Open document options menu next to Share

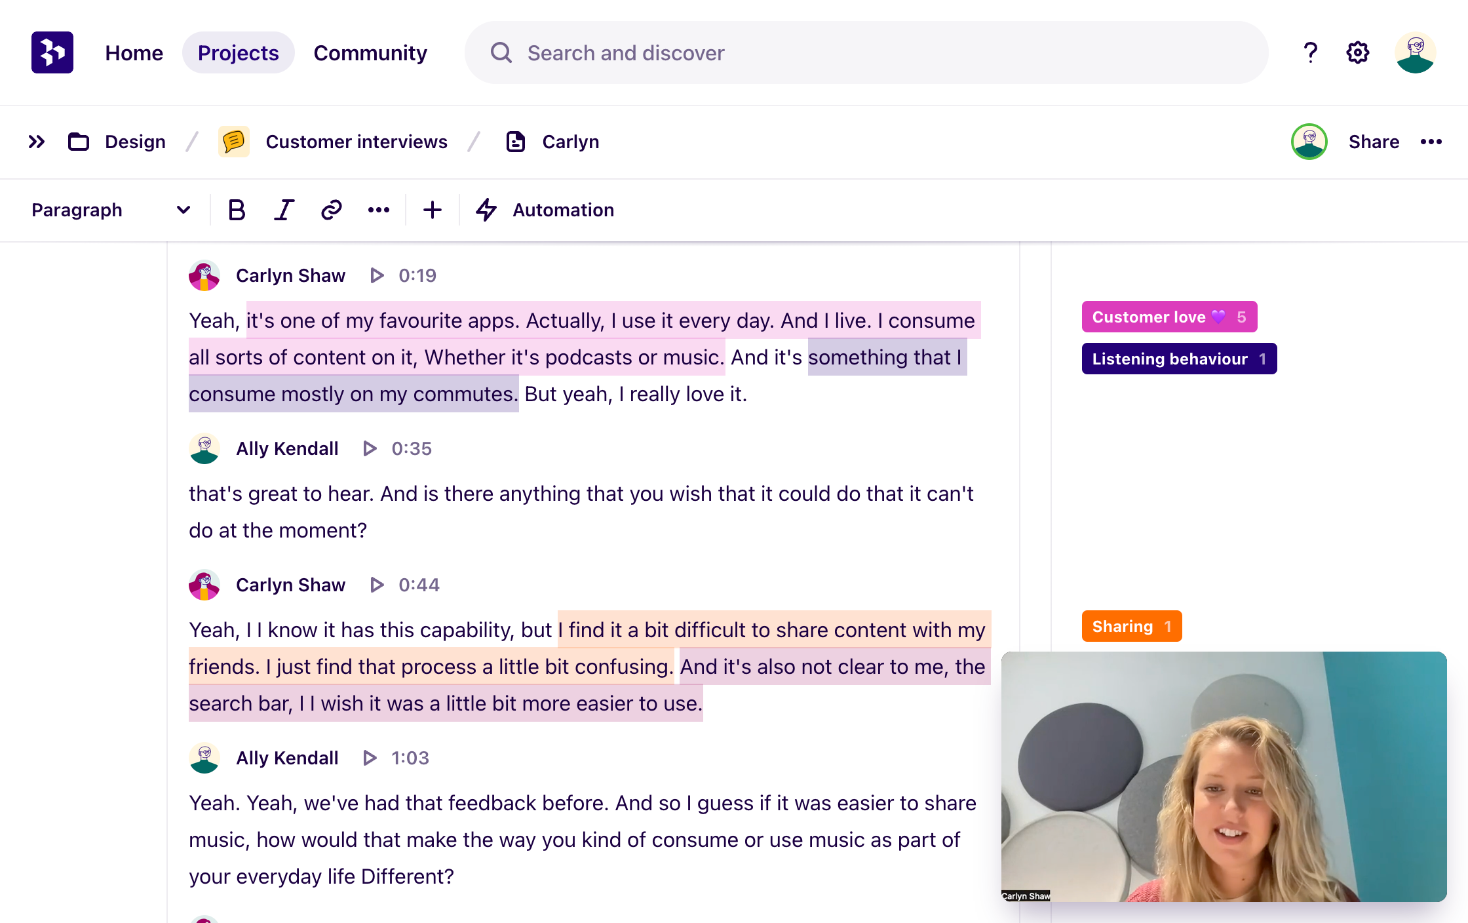(1431, 142)
